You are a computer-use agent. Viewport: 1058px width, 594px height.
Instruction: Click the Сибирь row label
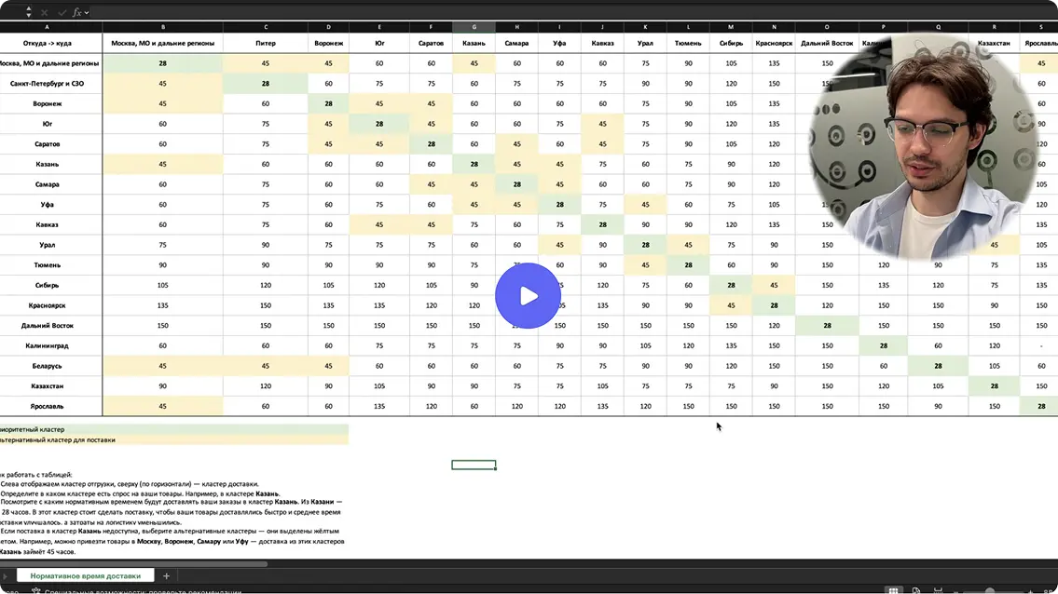click(47, 285)
